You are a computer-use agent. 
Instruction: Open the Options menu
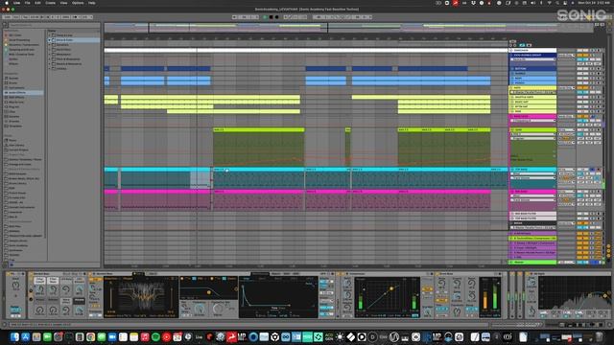click(x=78, y=3)
